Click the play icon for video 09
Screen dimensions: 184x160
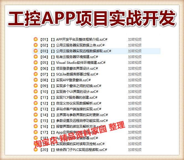[x=36, y=86]
